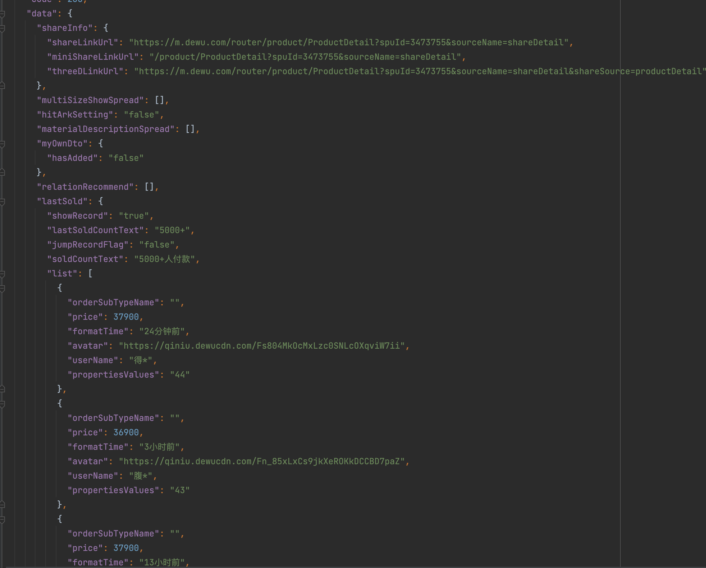Click the "list" key text
Image resolution: width=706 pixels, height=568 pixels.
click(x=62, y=273)
